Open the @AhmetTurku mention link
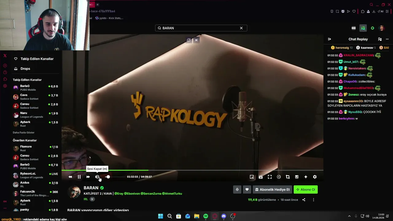The height and width of the screenshot is (221, 393). pos(172,194)
